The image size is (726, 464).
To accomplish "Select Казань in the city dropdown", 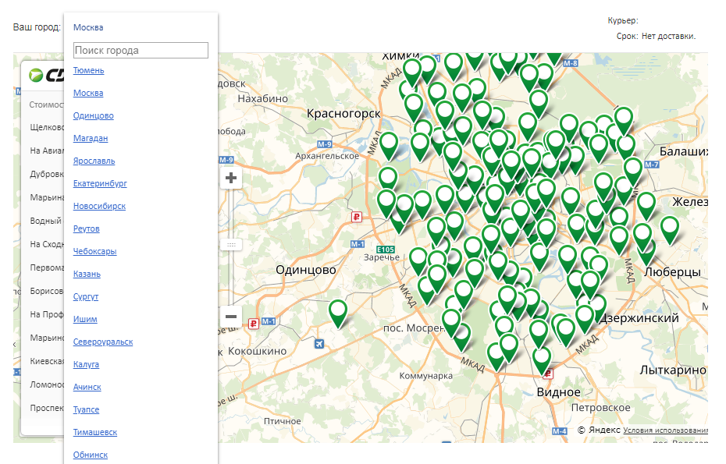I will pyautogui.click(x=87, y=274).
